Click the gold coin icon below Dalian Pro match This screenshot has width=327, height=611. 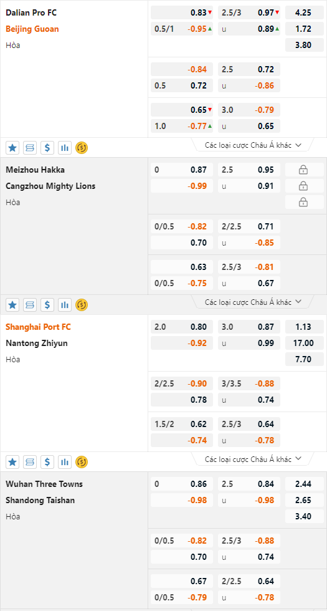[x=82, y=148]
